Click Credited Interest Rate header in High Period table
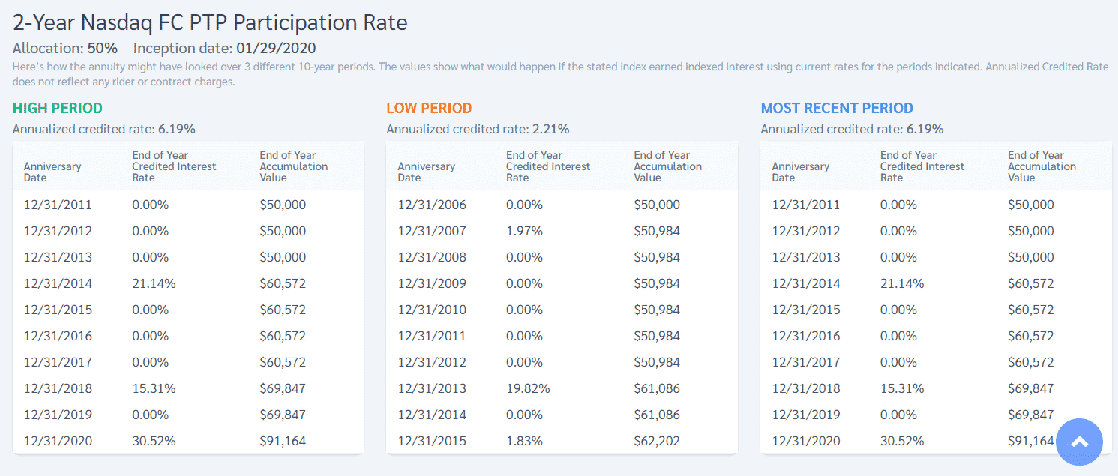The image size is (1118, 476). pyautogui.click(x=174, y=166)
